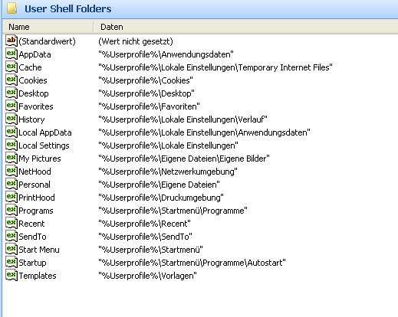
Task: Click the User Shell Folders folder icon
Action: point(12,8)
